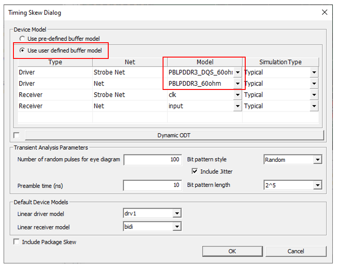Open Model dropdown for Driver Net row
The width and height of the screenshot is (340, 272).
click(x=238, y=84)
